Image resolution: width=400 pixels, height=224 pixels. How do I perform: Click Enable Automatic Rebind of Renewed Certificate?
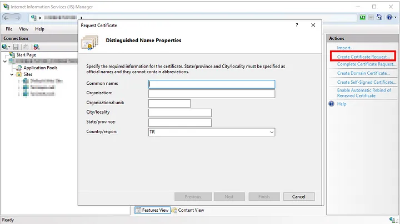[364, 93]
